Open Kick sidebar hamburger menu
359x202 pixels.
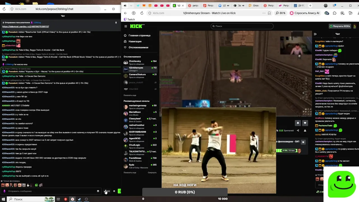(126, 26)
